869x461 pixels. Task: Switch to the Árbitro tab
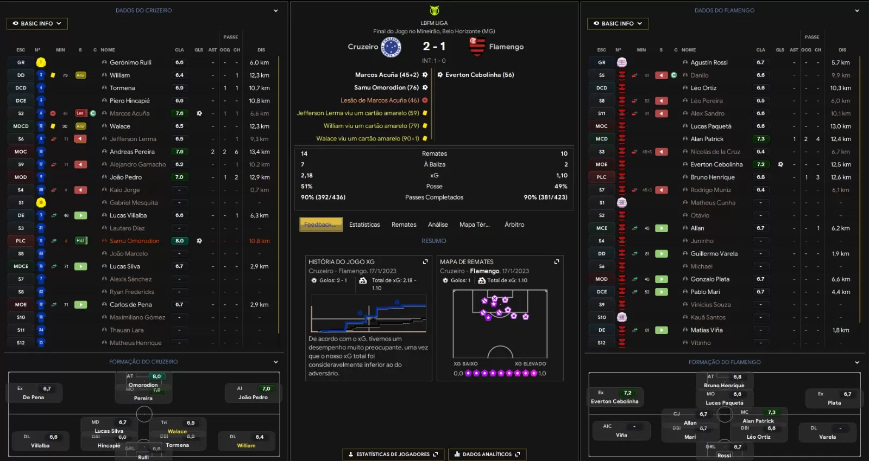coord(514,225)
